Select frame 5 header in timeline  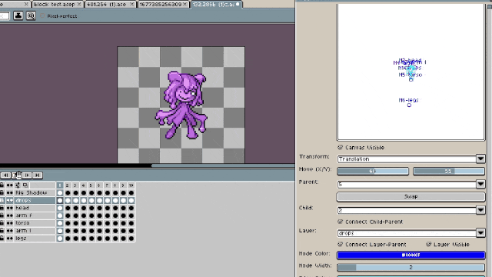(91, 185)
